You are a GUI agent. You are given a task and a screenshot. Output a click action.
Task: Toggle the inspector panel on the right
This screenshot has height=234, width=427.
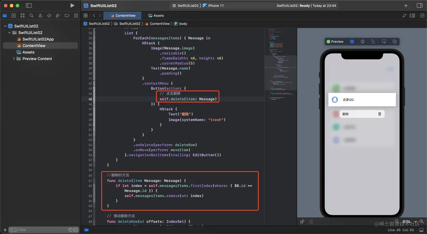(x=420, y=5)
